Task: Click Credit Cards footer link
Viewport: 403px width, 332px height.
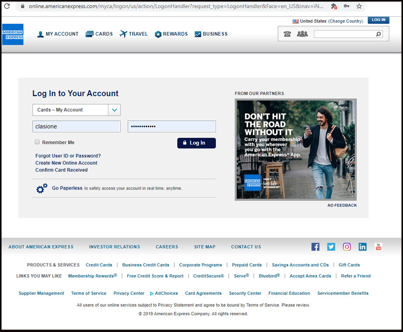Action: (99, 265)
